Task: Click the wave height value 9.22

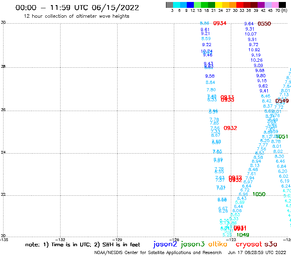Action: (207, 45)
